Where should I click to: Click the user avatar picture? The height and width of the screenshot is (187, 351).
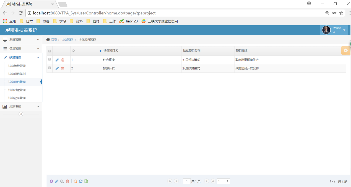click(x=326, y=30)
